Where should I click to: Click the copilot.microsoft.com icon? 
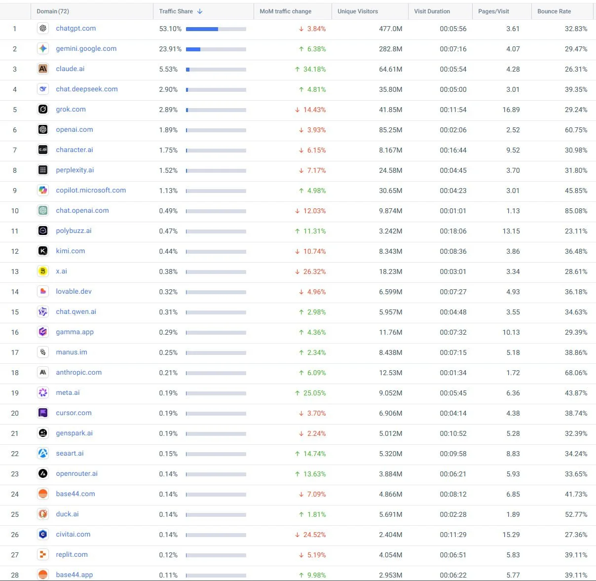pos(43,191)
